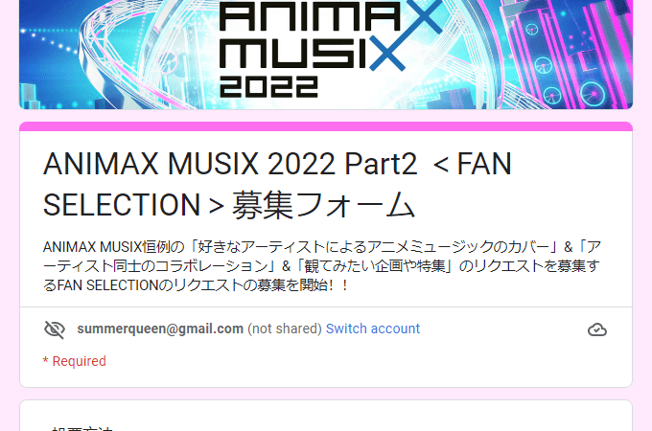Click the partially visible 投票方法 section heading
The height and width of the screenshot is (431, 652).
pyautogui.click(x=81, y=428)
